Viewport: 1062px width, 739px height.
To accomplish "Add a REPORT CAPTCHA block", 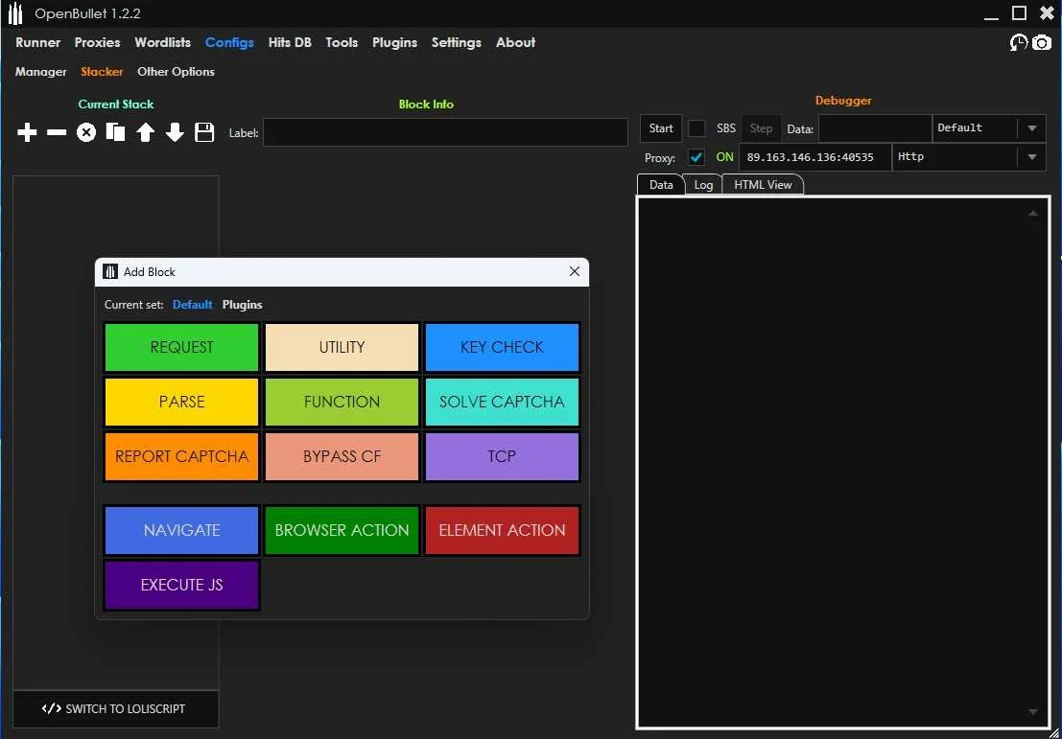I will (181, 457).
